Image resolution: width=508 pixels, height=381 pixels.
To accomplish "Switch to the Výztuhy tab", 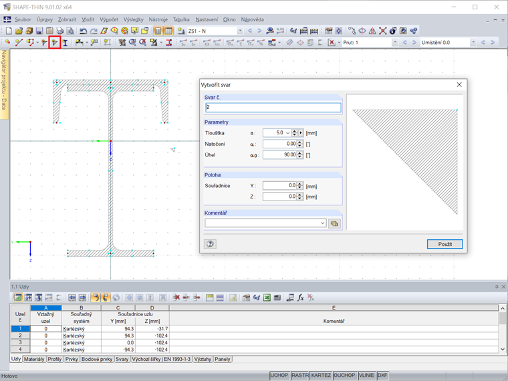I will click(x=203, y=359).
